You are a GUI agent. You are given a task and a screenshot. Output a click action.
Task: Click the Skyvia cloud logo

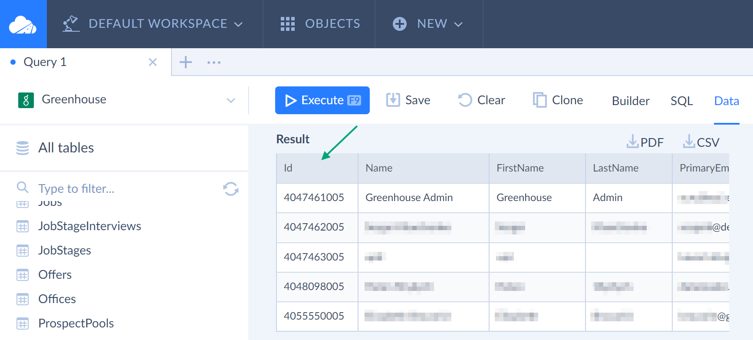(x=23, y=24)
